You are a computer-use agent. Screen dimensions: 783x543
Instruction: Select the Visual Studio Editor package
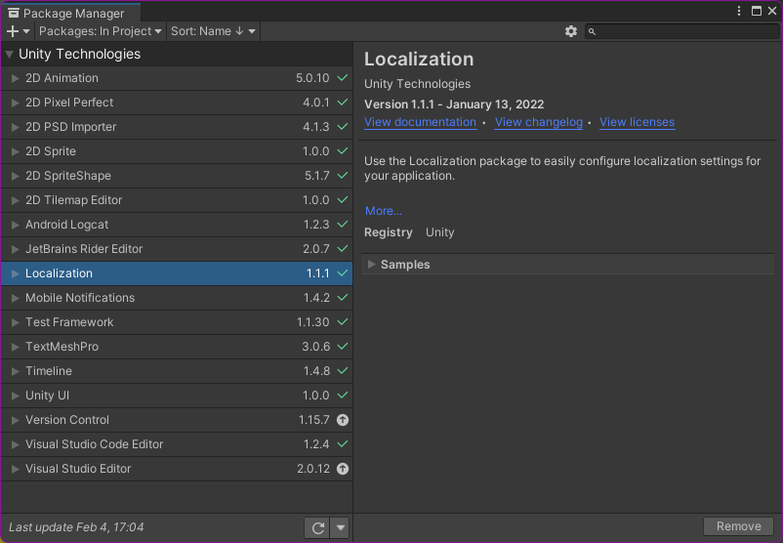tap(177, 469)
